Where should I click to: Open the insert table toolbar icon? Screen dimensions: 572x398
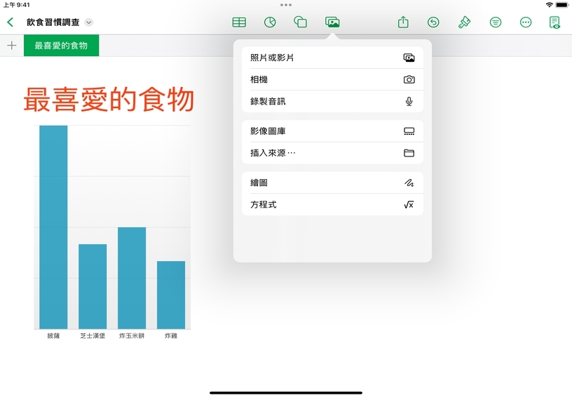tap(239, 22)
